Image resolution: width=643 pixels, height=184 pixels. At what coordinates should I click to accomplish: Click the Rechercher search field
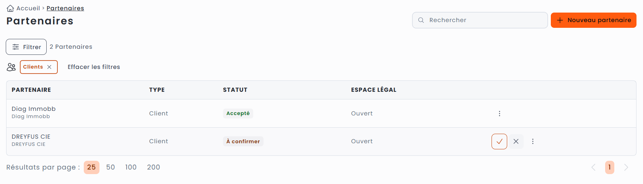(480, 20)
